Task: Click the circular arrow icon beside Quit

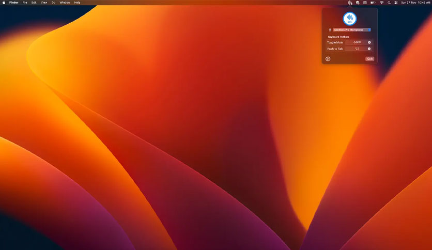Action: click(x=328, y=59)
